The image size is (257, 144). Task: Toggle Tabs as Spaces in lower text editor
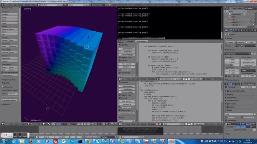pos(120,107)
